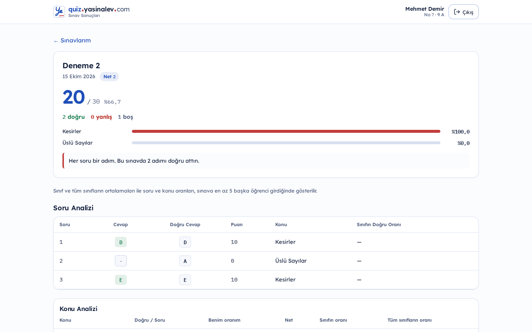Click the Konu Analizi heading
This screenshot has width=532, height=332.
(x=78, y=309)
